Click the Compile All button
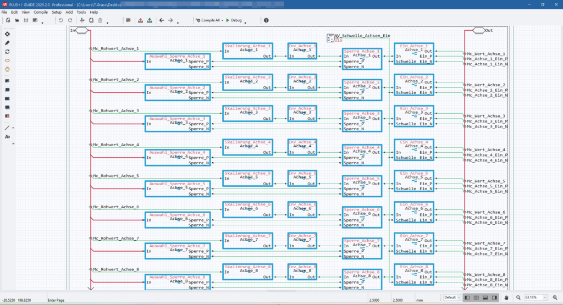Screen dimensions: 563x305 (208, 20)
